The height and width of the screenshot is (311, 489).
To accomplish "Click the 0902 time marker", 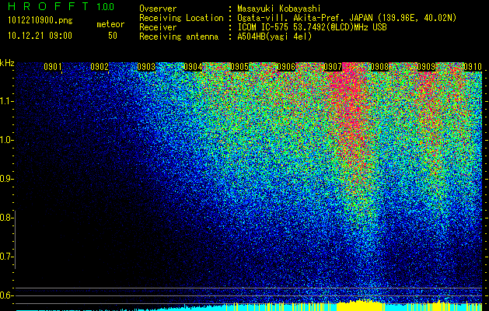I will point(100,67).
